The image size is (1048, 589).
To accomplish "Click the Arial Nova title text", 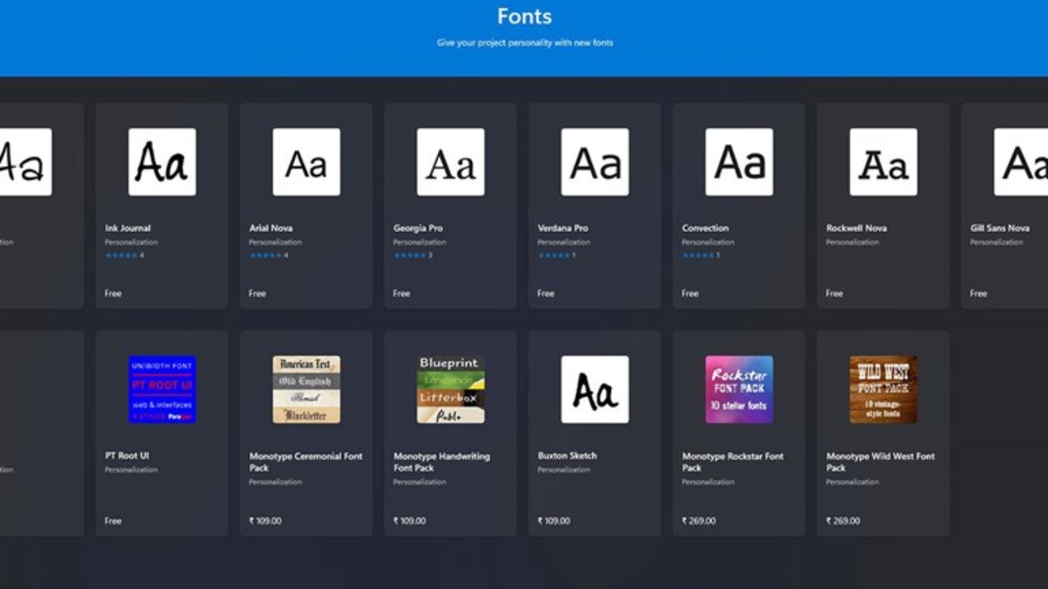I will tap(271, 228).
